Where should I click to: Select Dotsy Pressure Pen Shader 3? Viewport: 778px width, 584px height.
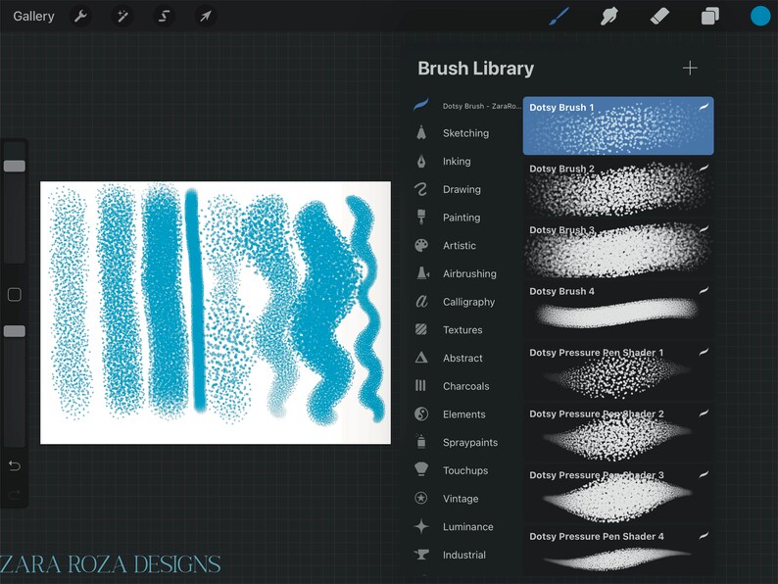(x=618, y=494)
